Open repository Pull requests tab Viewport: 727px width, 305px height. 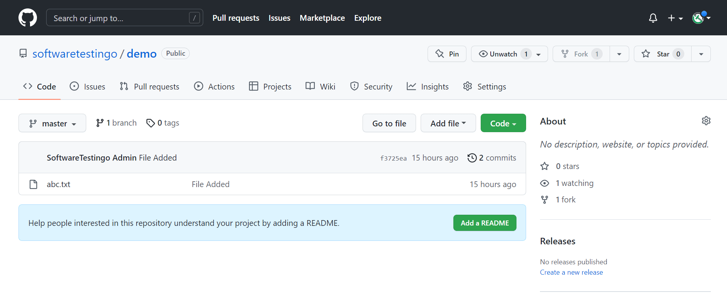(149, 86)
